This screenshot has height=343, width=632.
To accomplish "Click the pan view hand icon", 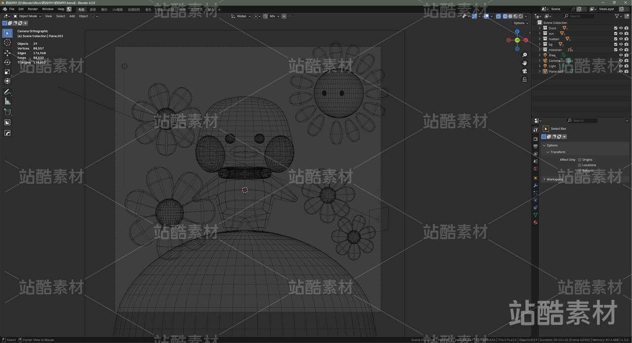I will [x=524, y=63].
